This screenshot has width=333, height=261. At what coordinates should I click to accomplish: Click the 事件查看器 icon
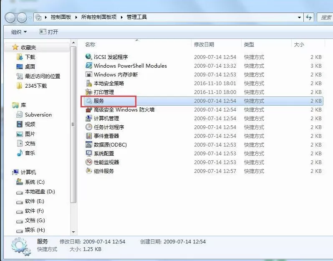[x=88, y=136]
